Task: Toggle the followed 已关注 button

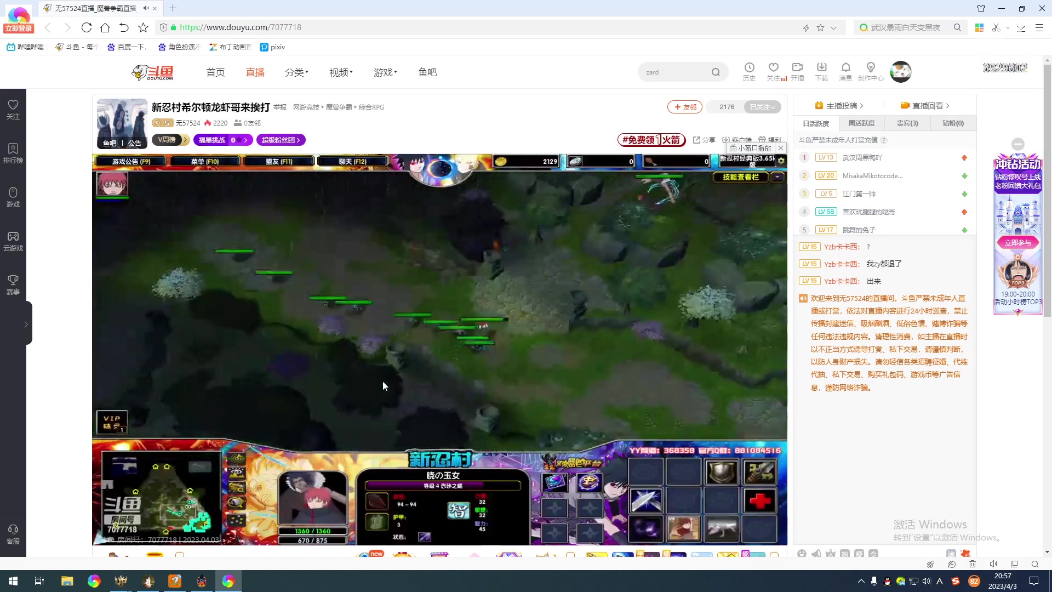Action: [x=762, y=107]
